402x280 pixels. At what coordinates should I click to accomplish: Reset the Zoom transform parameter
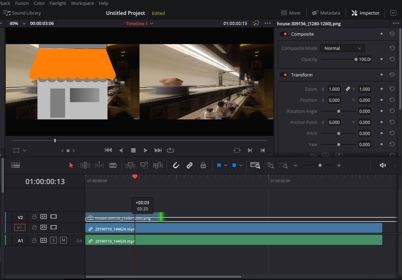point(392,89)
